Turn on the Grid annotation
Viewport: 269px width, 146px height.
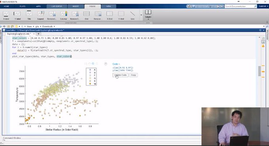click(x=87, y=15)
